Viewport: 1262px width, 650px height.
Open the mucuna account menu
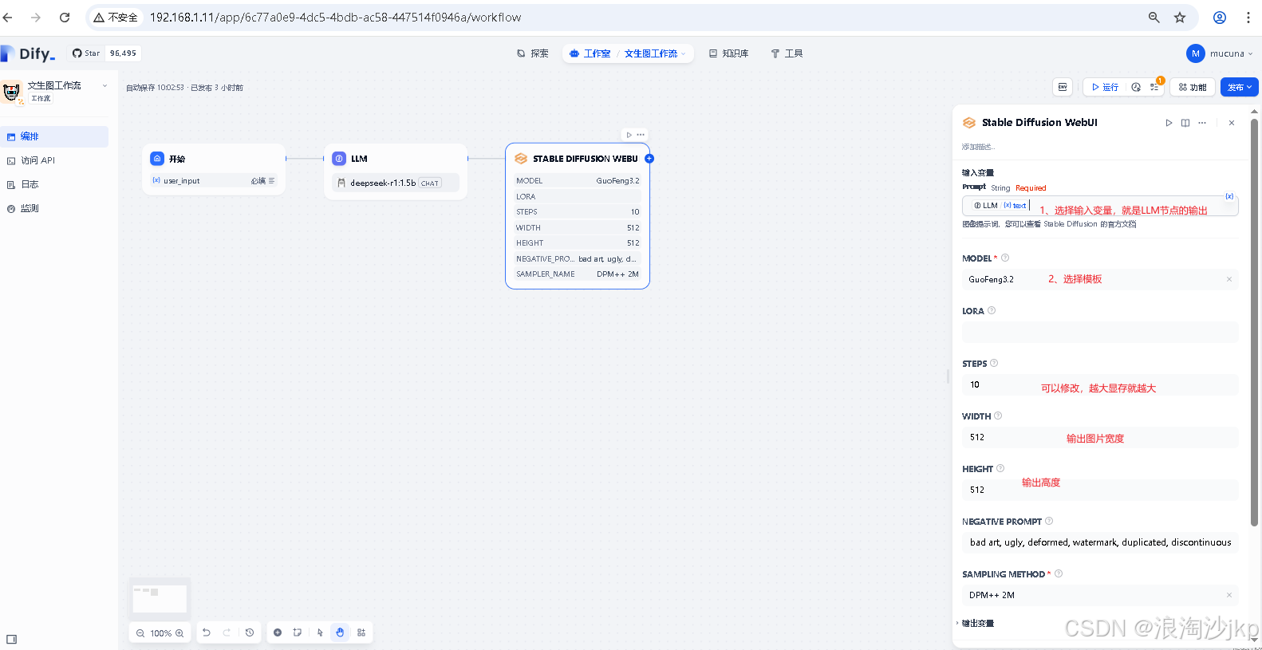tap(1220, 53)
